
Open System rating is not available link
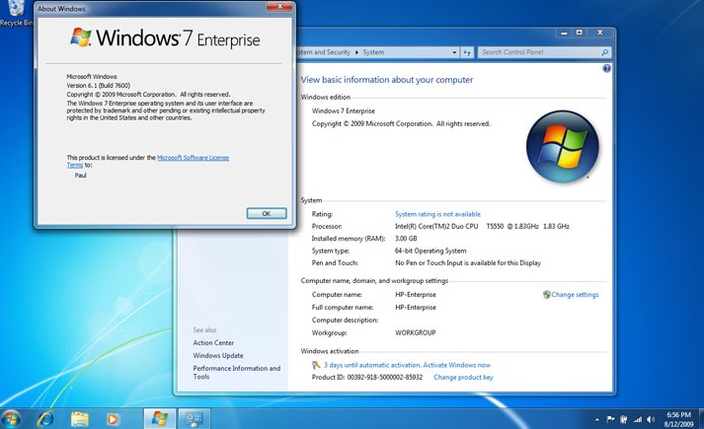437,214
